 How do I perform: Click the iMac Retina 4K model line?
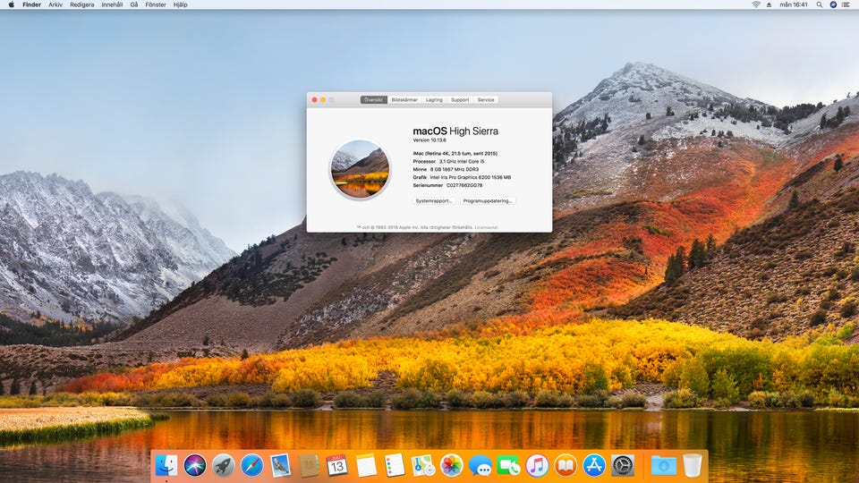[455, 153]
